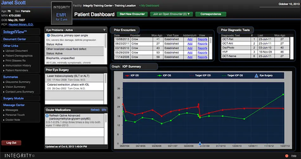Add addendum to 11/14/2008 encounter
Screen dimensions: 301x159
pyautogui.click(x=190, y=57)
